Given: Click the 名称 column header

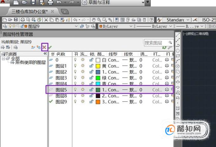Looking at the screenshot, I should tap(60, 54).
